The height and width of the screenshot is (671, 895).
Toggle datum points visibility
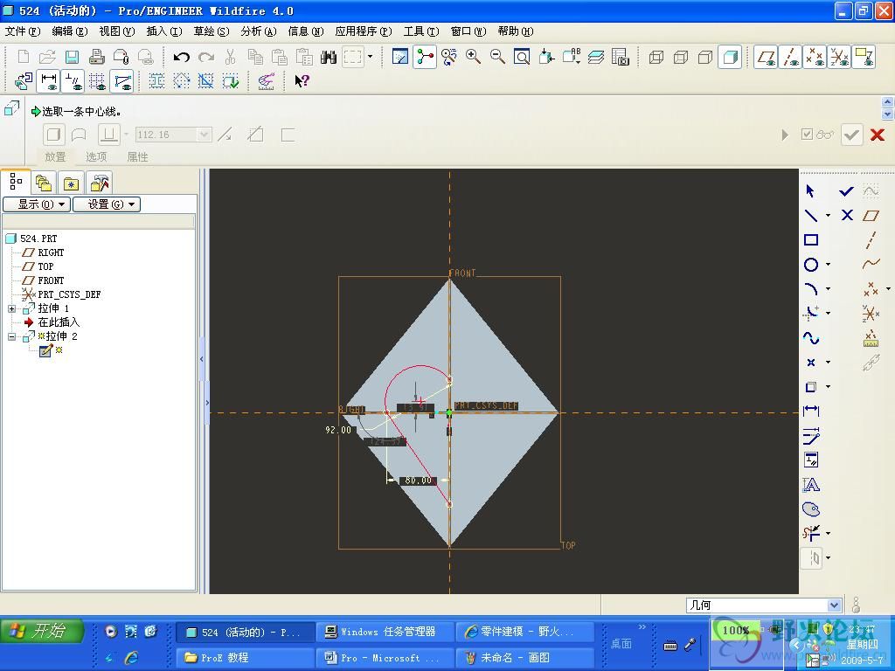click(815, 57)
